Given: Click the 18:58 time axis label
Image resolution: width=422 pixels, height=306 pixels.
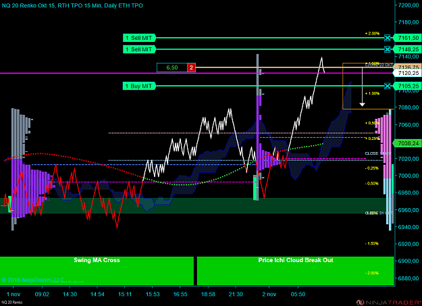Looking at the screenshot, I should [x=209, y=294].
